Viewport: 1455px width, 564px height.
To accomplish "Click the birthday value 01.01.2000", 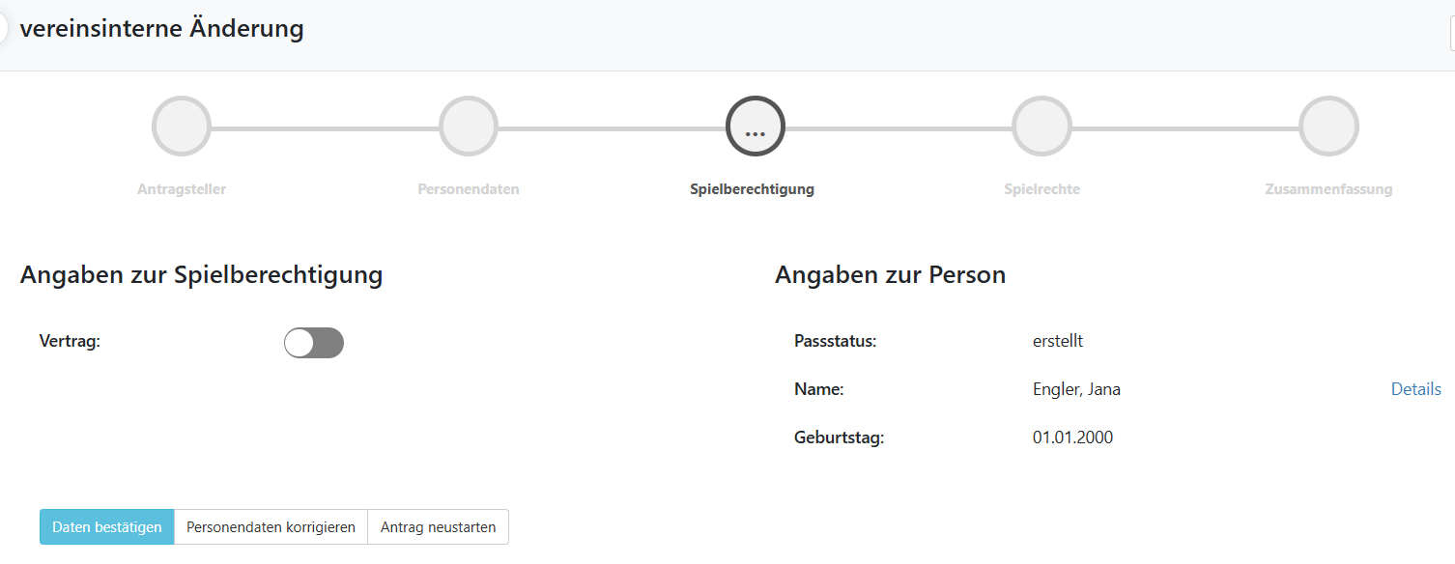I will (x=1072, y=437).
